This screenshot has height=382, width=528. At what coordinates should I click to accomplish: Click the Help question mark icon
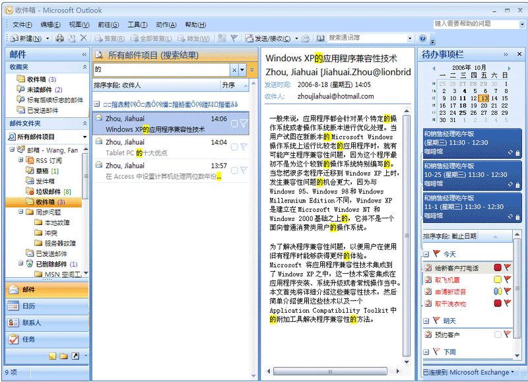pos(422,38)
